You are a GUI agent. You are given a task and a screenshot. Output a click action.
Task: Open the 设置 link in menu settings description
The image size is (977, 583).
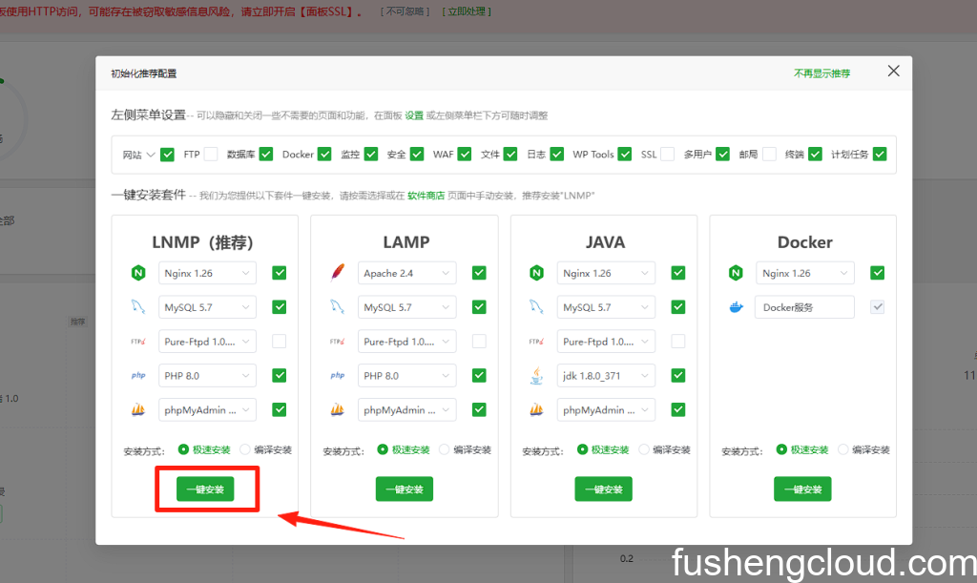tap(414, 115)
